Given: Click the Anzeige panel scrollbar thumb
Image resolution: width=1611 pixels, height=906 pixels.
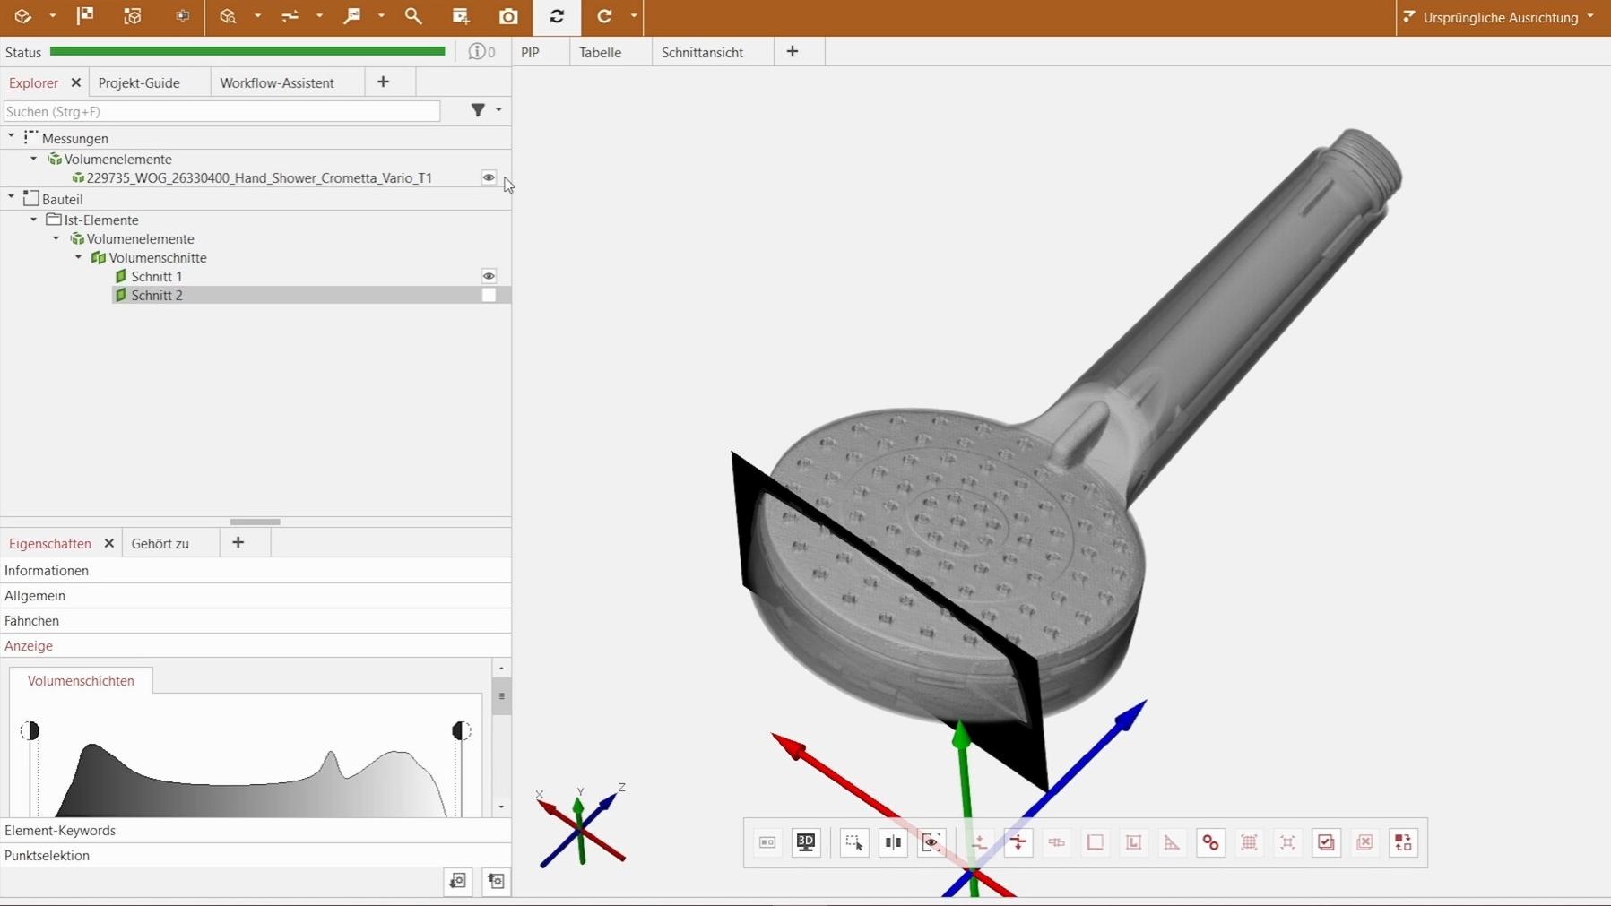Looking at the screenshot, I should (x=501, y=696).
